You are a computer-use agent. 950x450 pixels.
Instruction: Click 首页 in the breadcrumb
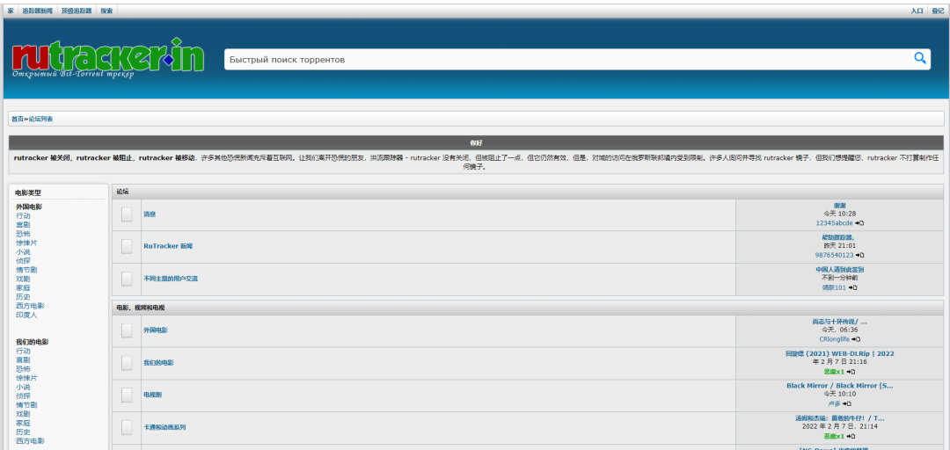(x=18, y=120)
